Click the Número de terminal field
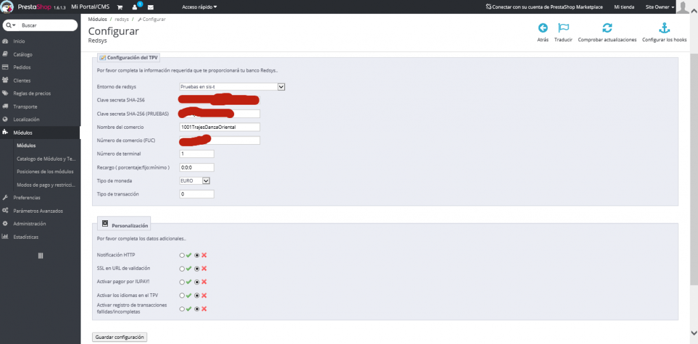 197,154
